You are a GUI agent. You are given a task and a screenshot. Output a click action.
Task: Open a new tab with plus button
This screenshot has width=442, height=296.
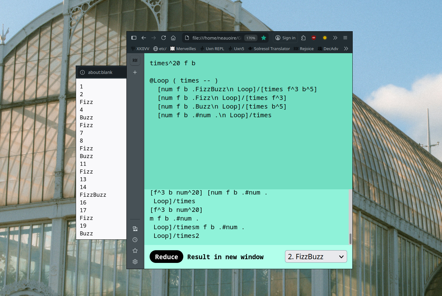135,72
